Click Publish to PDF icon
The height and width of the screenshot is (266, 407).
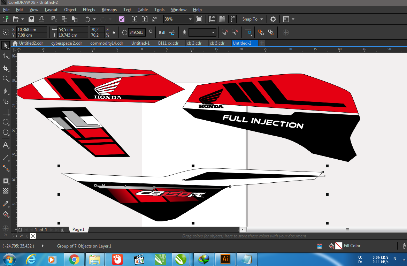point(155,19)
